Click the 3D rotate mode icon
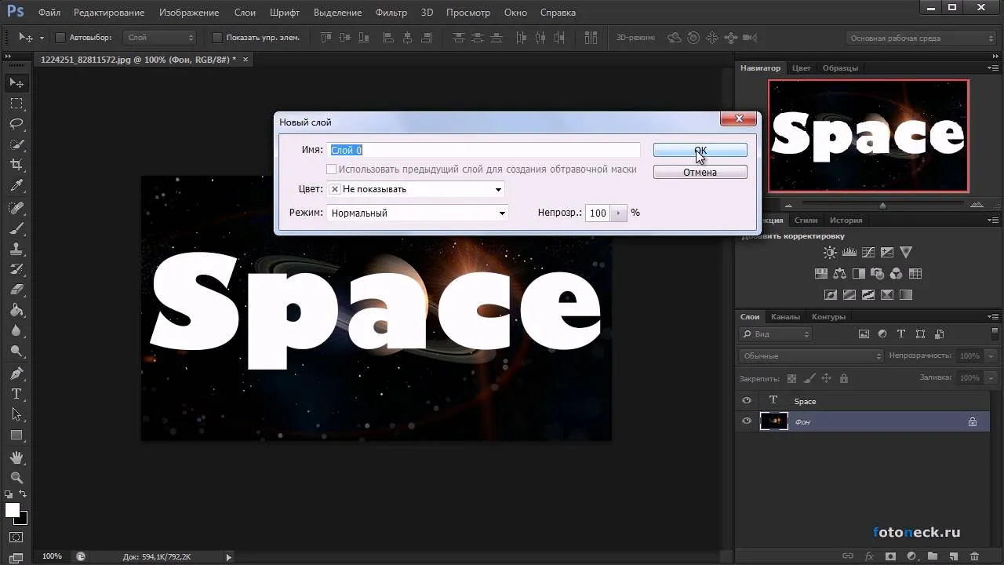Image resolution: width=1004 pixels, height=565 pixels. [x=674, y=38]
